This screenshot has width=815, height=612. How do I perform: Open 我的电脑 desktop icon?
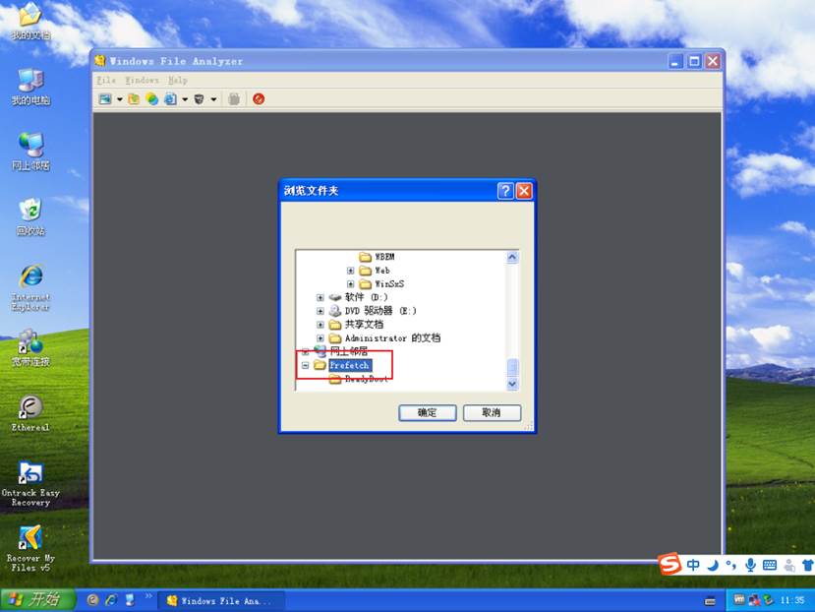click(30, 87)
